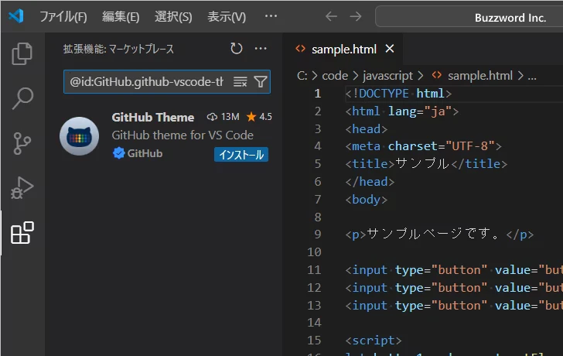Open the 表示(V) menu
Viewport: 563px width, 356px height.
coord(227,16)
